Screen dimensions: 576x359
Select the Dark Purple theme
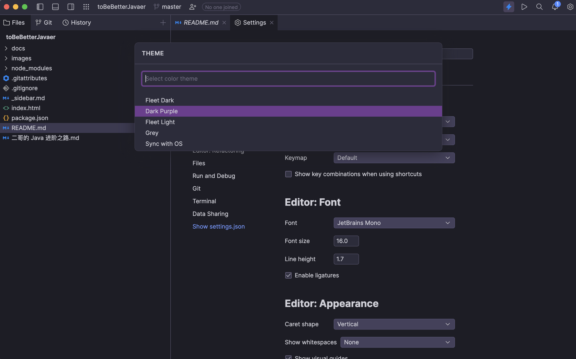[x=162, y=111]
